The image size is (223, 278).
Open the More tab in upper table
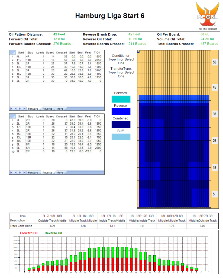pyautogui.click(x=60, y=109)
